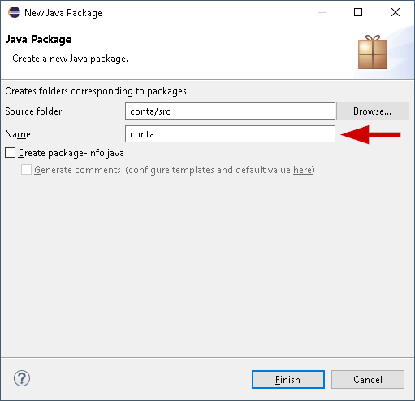Viewport: 415px width, 401px height.
Task: Click the 'Source folder:' label
Action: coord(35,111)
